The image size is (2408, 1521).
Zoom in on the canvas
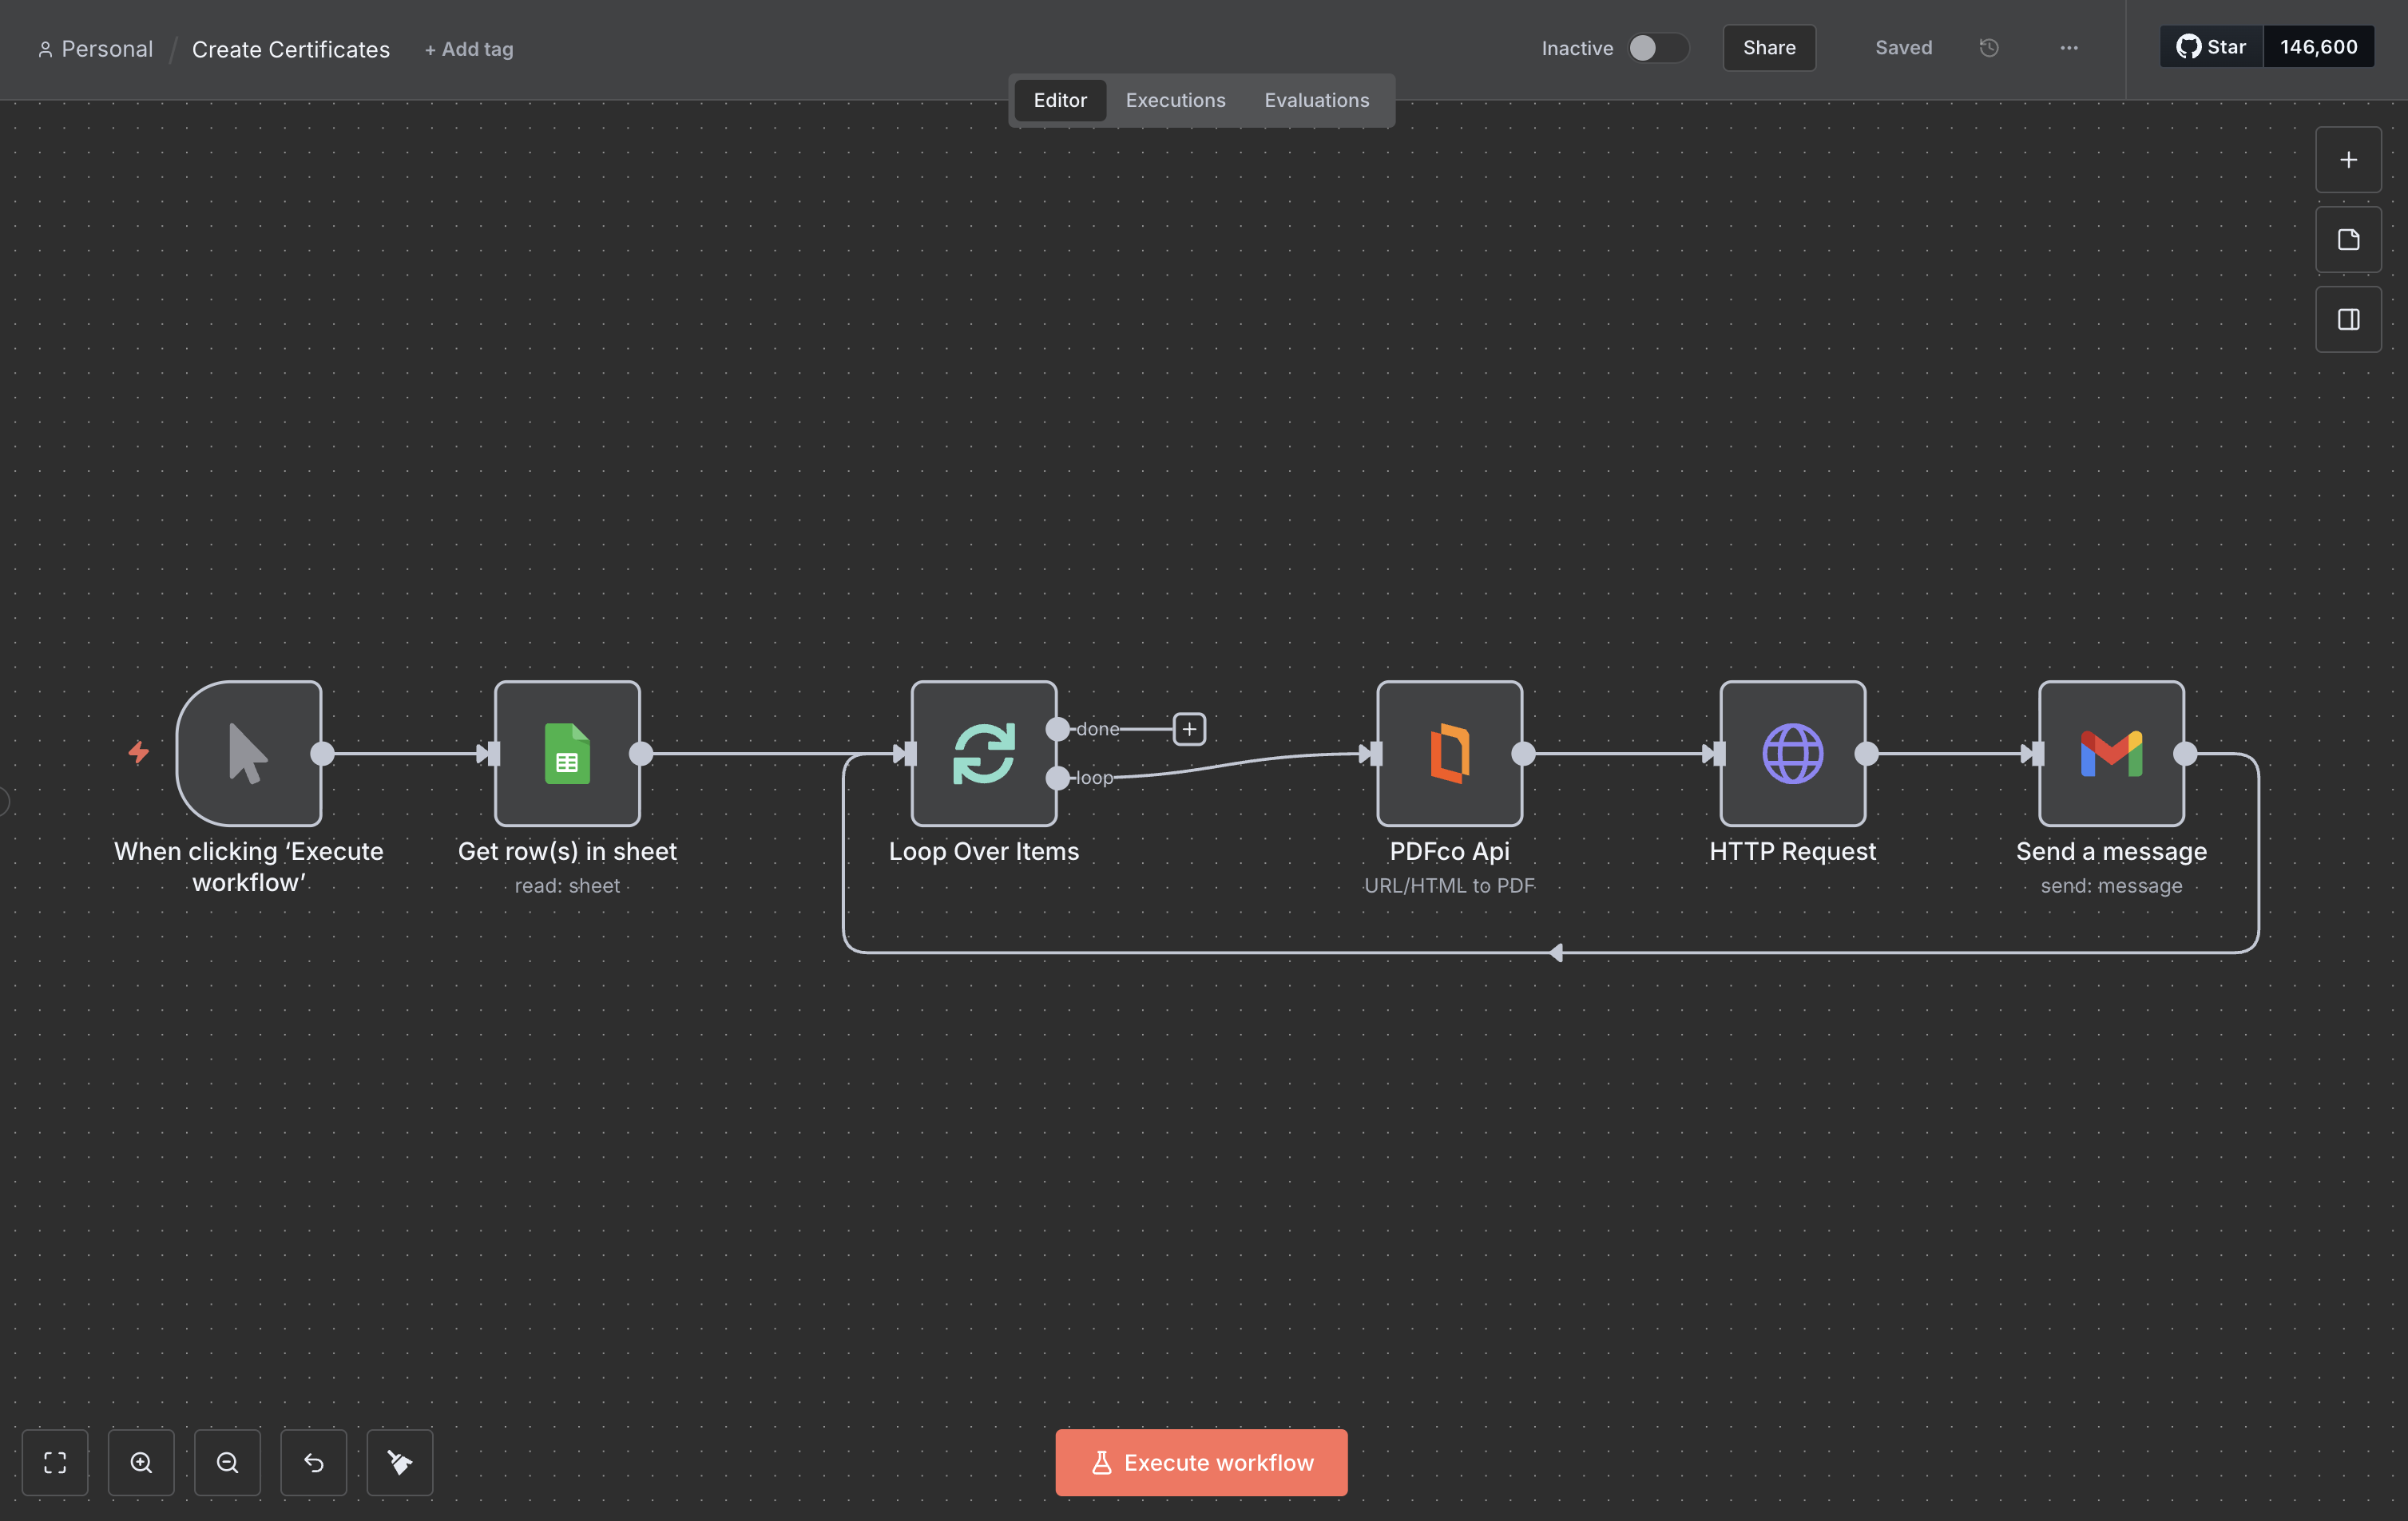(141, 1462)
